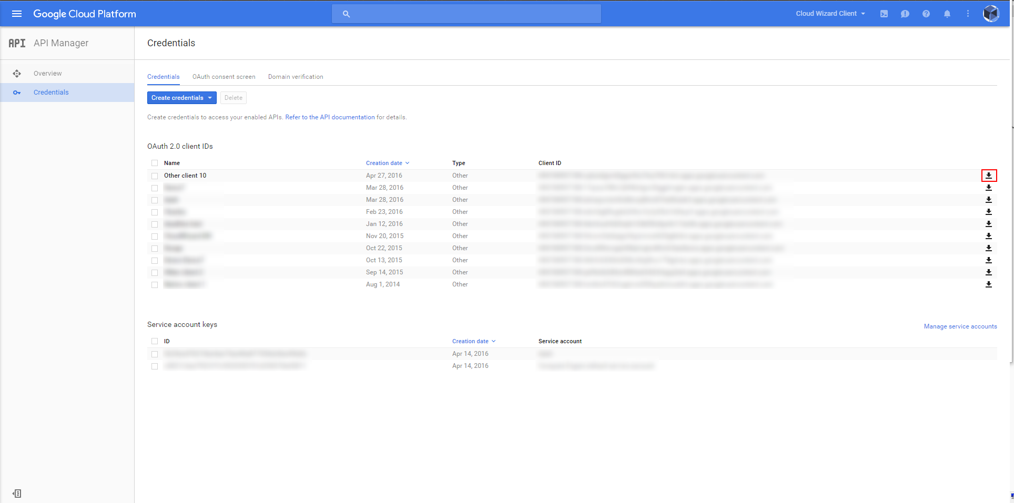
Task: Check the Nov 20, 2015 row
Action: click(x=155, y=237)
